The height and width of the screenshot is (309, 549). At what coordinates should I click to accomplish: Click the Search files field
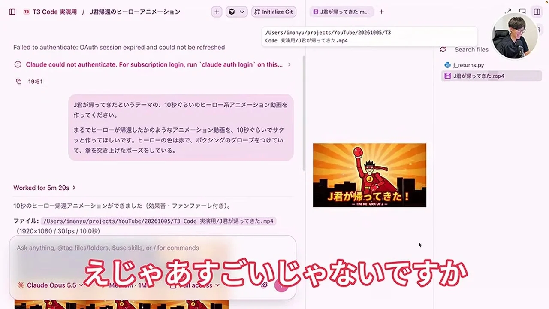[471, 50]
